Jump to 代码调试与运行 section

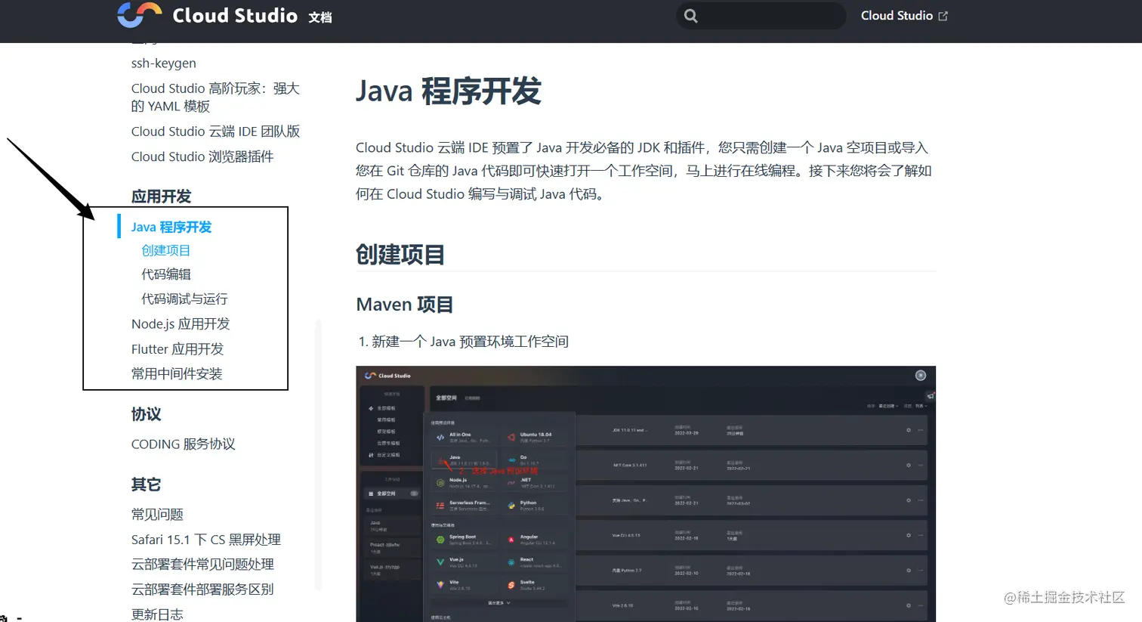click(184, 299)
